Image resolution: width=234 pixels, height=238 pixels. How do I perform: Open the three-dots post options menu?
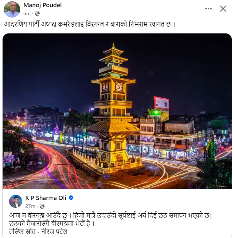tap(208, 9)
